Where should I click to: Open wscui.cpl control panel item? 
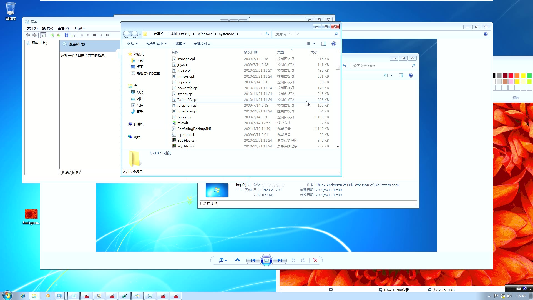coord(185,117)
